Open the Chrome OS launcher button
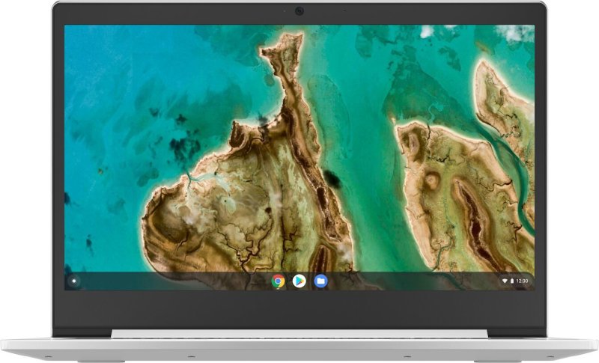This screenshot has height=363, width=599. pyautogui.click(x=73, y=281)
